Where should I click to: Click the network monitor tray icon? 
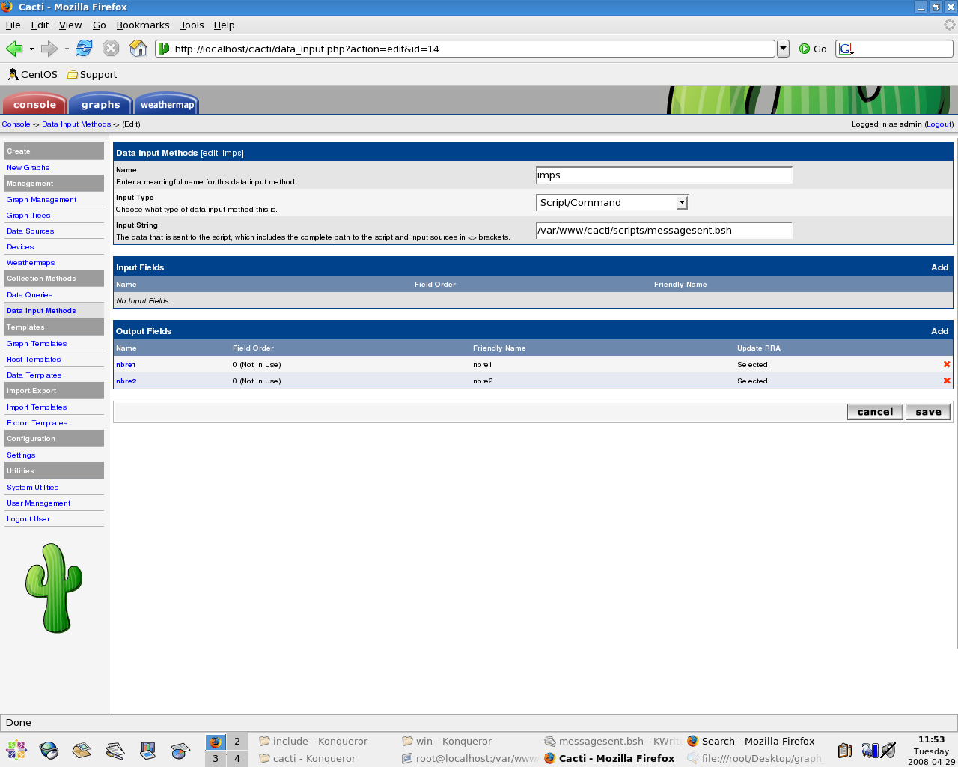pyautogui.click(x=870, y=750)
